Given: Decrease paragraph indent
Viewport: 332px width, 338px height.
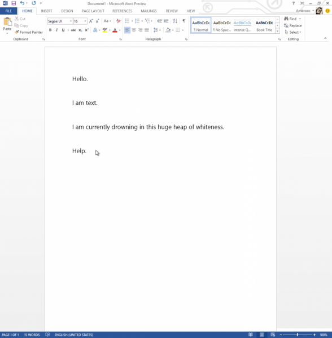Looking at the screenshot, I should 159,21.
